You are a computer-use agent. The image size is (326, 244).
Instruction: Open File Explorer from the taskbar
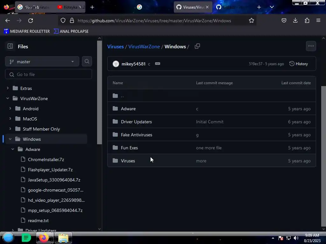pyautogui.click(x=63, y=238)
